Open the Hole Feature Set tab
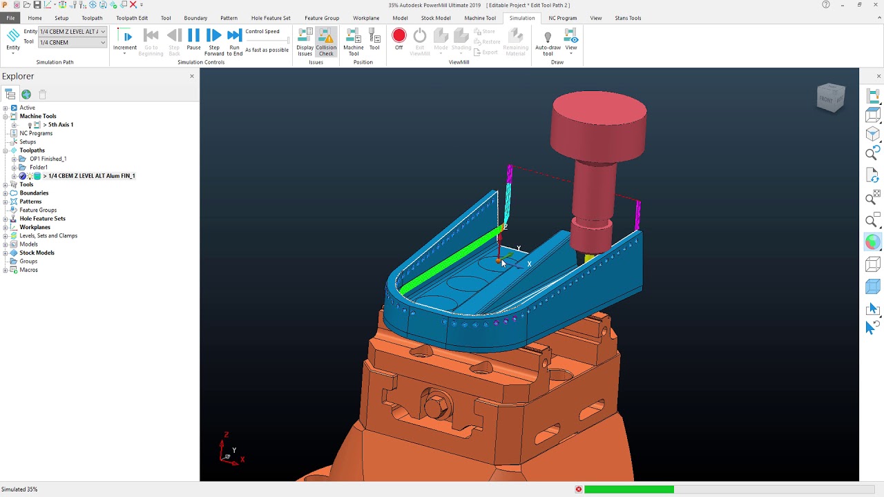This screenshot has width=884, height=497. pyautogui.click(x=271, y=18)
